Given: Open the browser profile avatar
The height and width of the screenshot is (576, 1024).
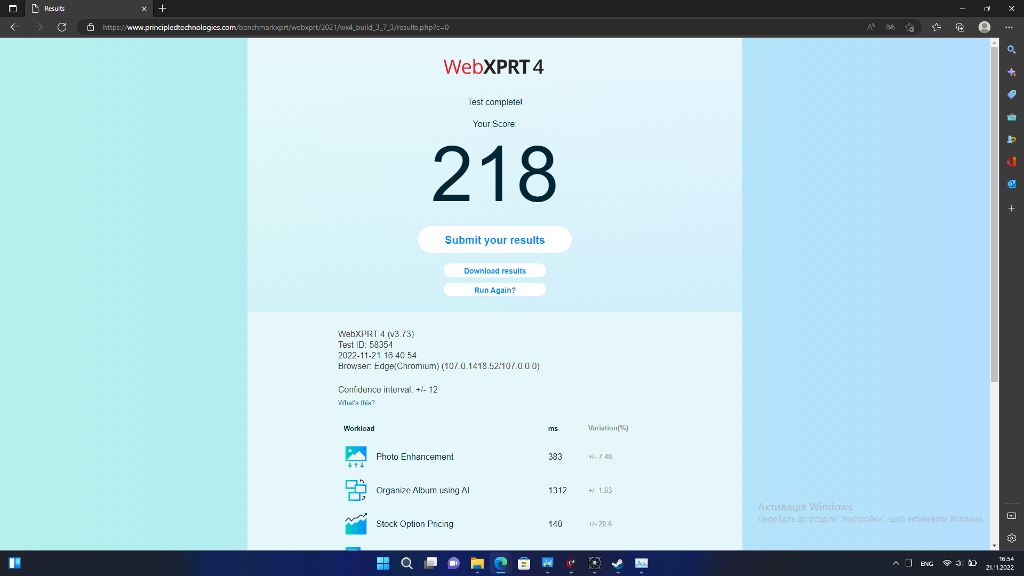Looking at the screenshot, I should (985, 27).
